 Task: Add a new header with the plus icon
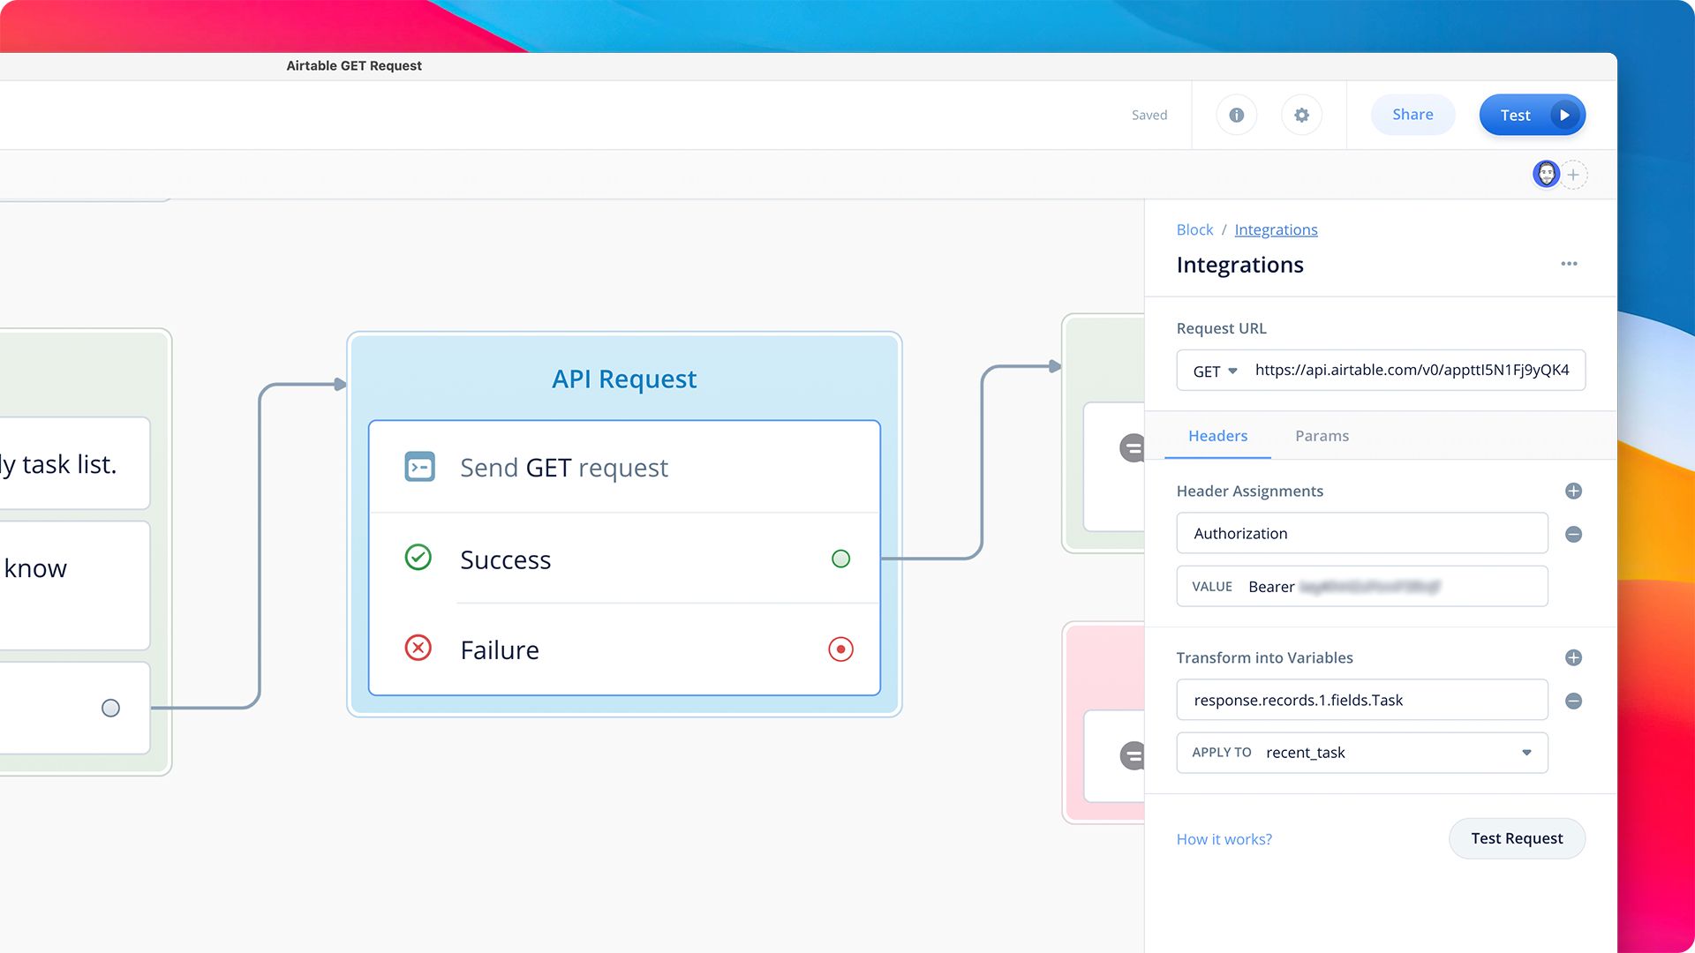(1573, 492)
